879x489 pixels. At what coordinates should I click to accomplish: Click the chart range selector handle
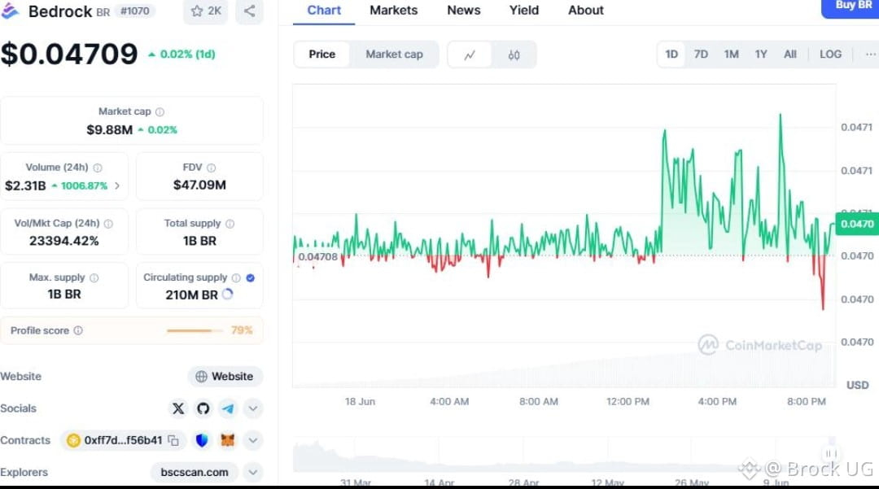coord(831,453)
